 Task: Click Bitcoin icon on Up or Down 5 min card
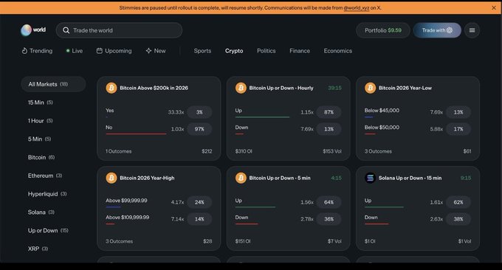coord(241,178)
